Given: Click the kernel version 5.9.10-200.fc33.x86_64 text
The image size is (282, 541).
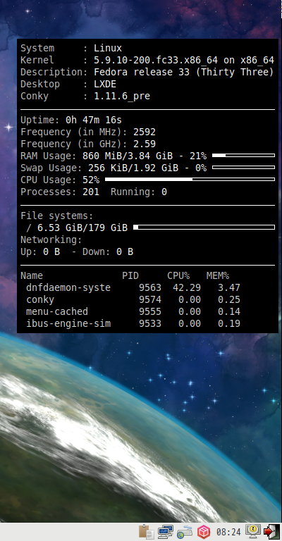Looking at the screenshot, I should tap(156, 61).
